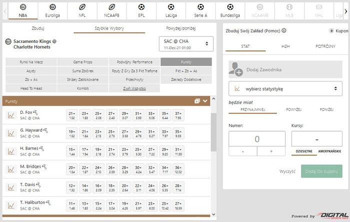Open the stats chart for D. Fox

(x=10, y=115)
